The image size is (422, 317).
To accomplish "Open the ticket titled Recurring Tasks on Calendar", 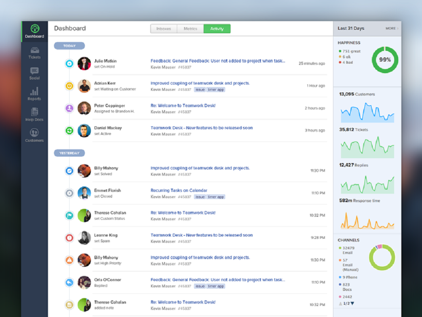I will tap(179, 190).
